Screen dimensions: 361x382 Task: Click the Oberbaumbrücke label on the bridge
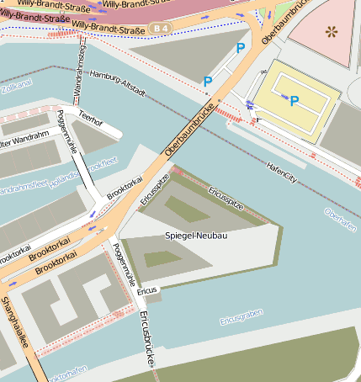(189, 130)
